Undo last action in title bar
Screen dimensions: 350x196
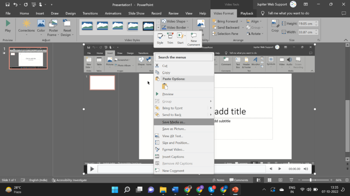(15, 4)
